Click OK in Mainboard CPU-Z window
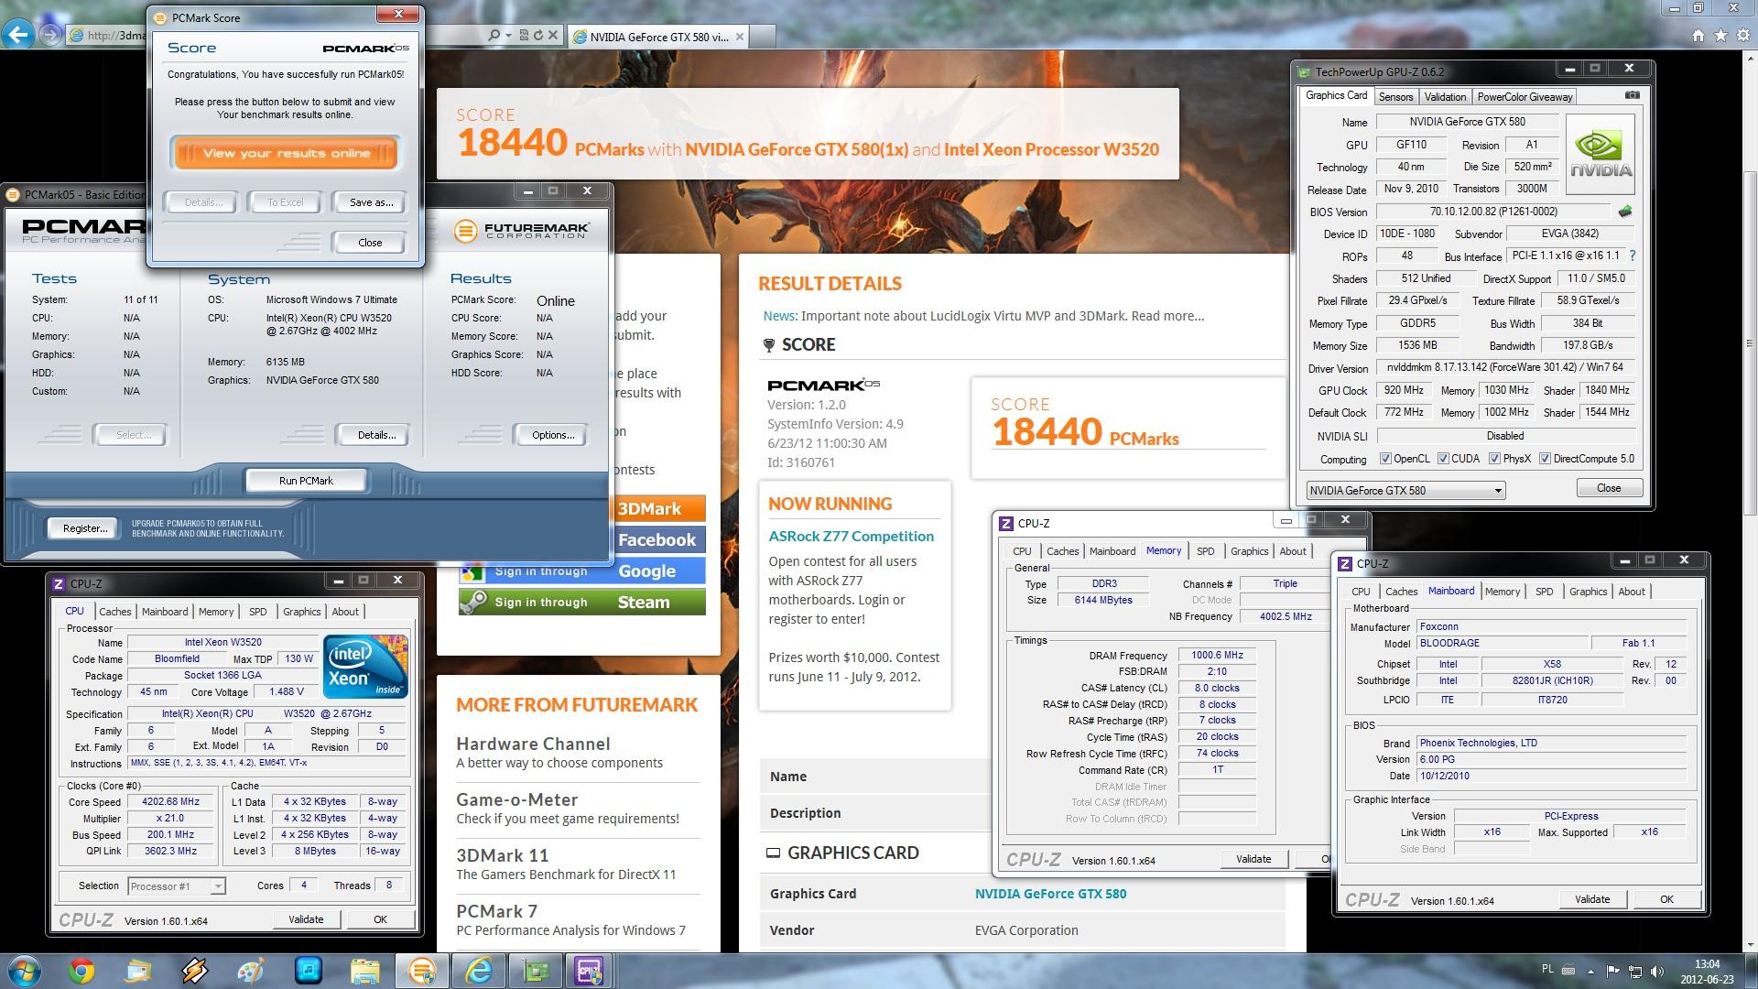This screenshot has height=989, width=1758. [1666, 899]
